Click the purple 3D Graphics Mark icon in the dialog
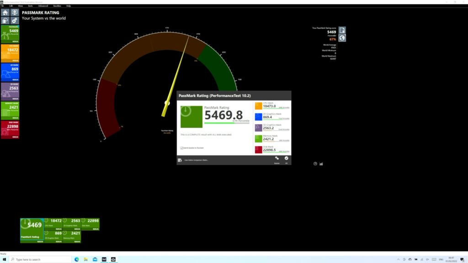Viewport: 468px width, 263px height. click(259, 128)
